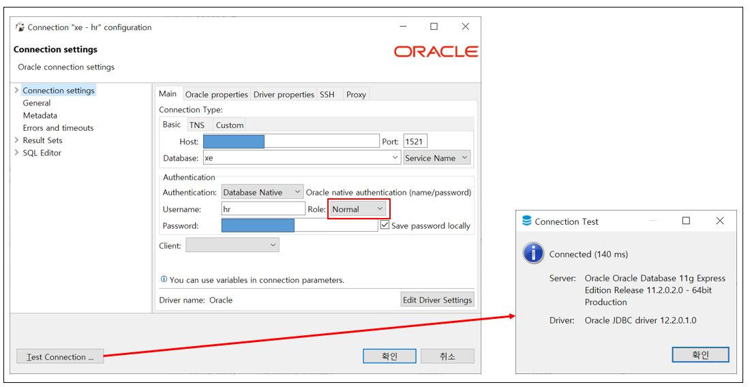This screenshot has width=750, height=387.
Task: Click the Database field containing xe
Action: [x=302, y=157]
